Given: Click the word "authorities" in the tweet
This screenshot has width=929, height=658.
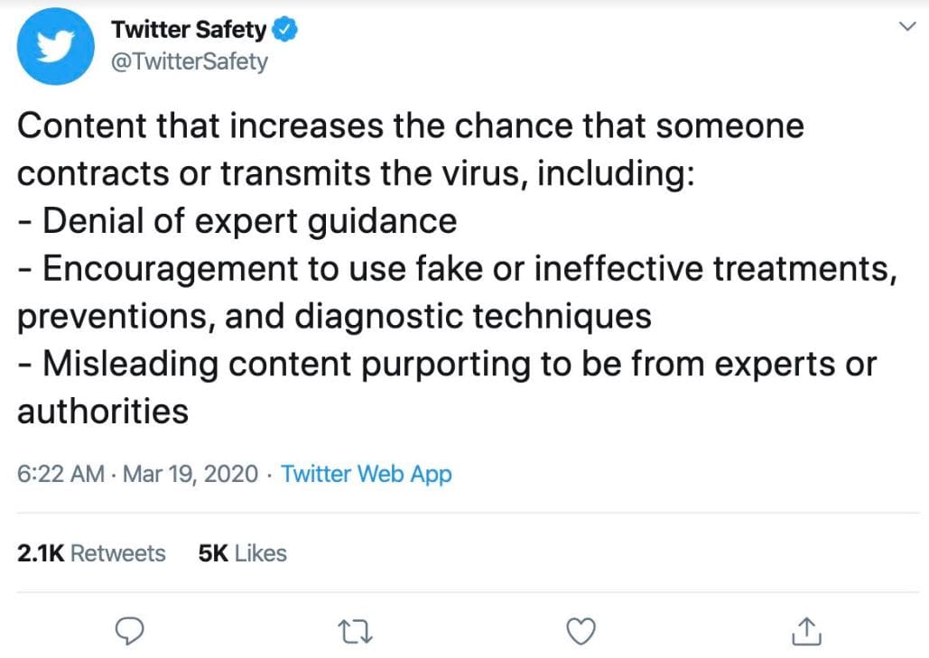Looking at the screenshot, I should click(x=103, y=412).
